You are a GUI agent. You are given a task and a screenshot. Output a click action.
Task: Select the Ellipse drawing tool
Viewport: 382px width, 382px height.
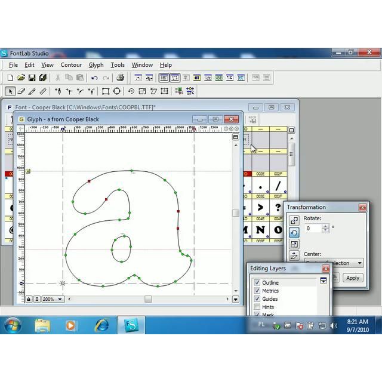(117, 91)
